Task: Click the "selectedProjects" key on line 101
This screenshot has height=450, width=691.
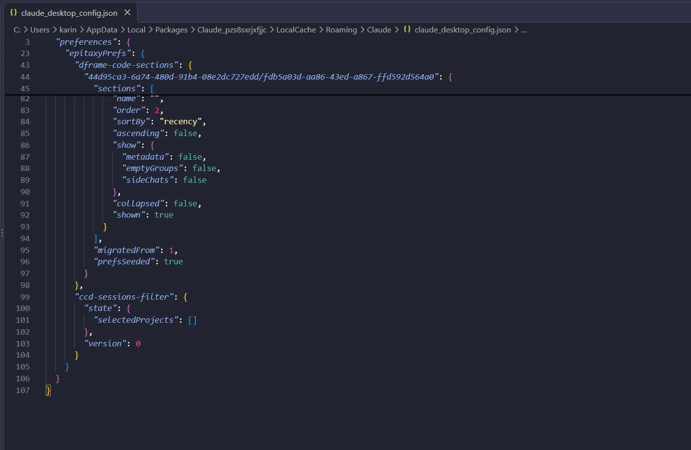Action: (136, 320)
